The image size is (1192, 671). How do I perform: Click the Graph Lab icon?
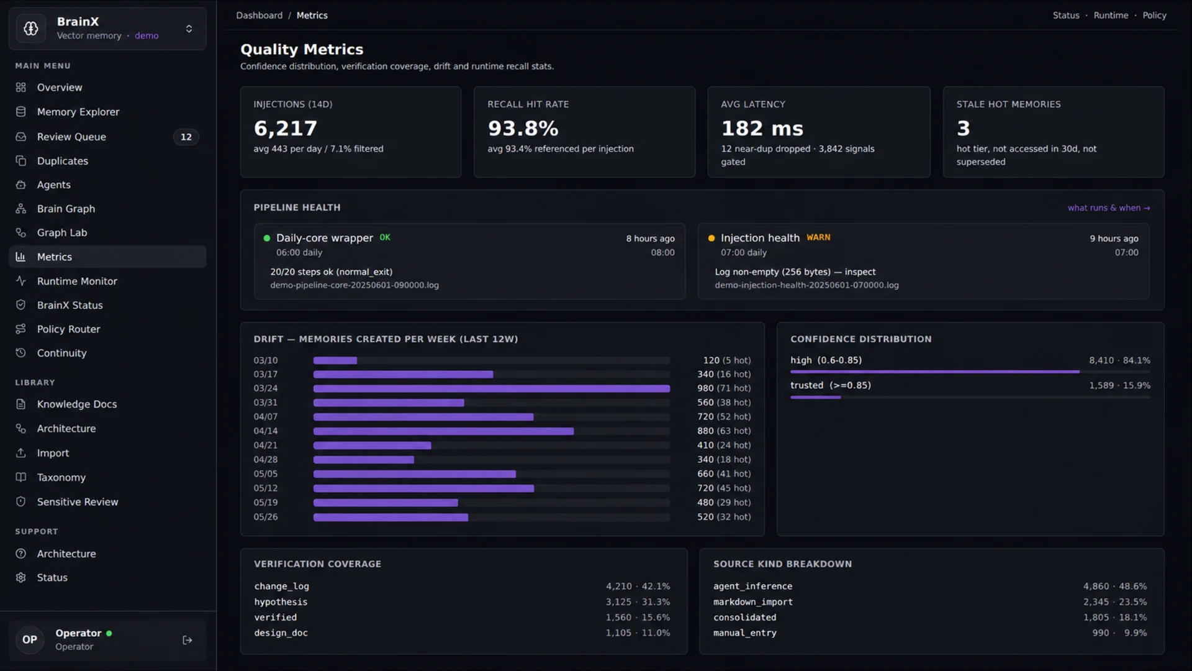21,232
